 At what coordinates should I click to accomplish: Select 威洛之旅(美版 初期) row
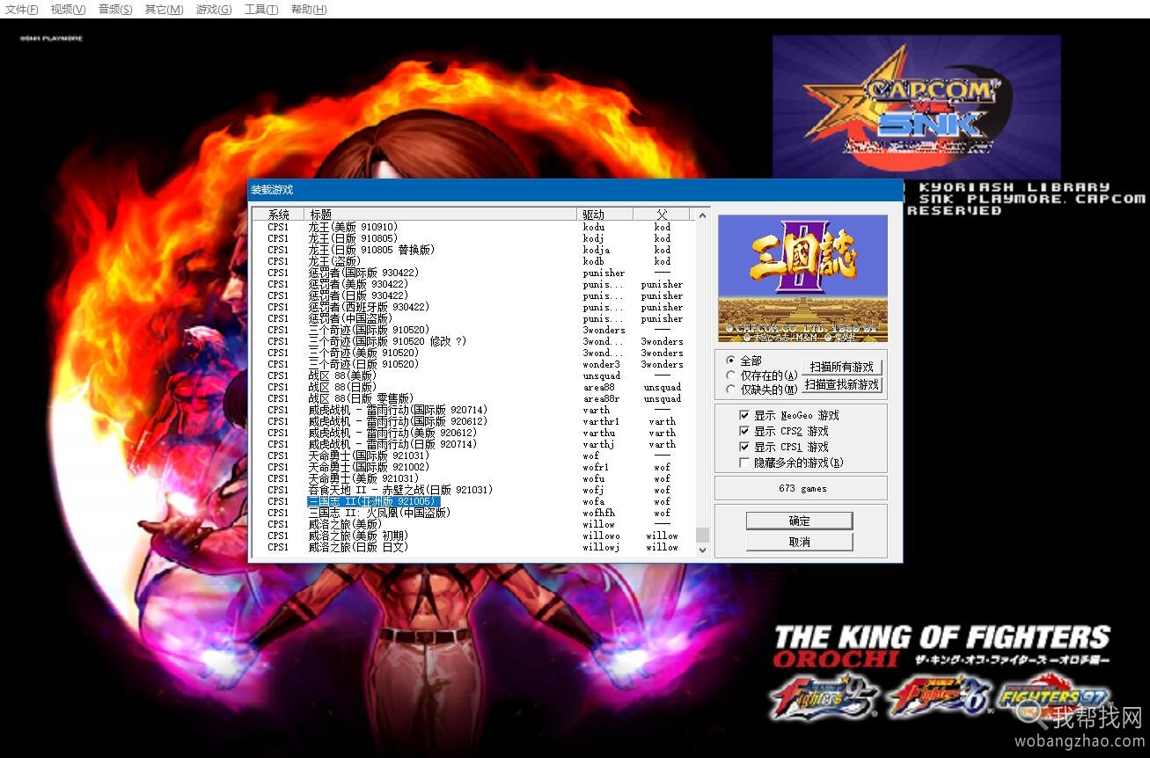coord(473,536)
